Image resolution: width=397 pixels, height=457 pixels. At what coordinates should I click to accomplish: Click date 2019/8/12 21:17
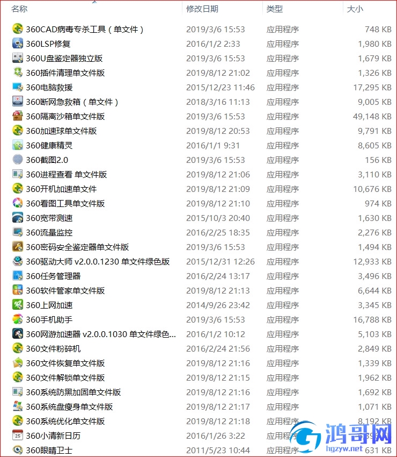(218, 407)
